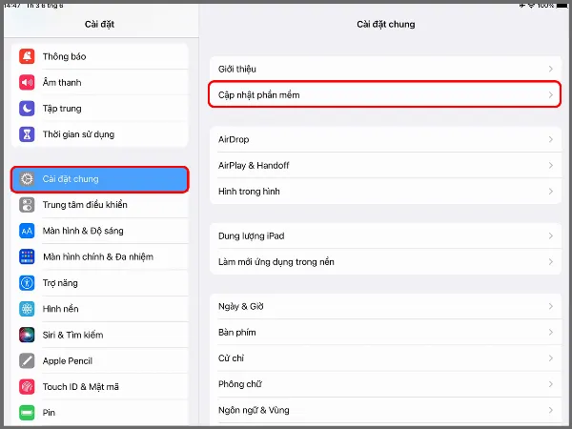Expand the Giới thiệu row chevron
The image size is (572, 429).
pyautogui.click(x=550, y=69)
